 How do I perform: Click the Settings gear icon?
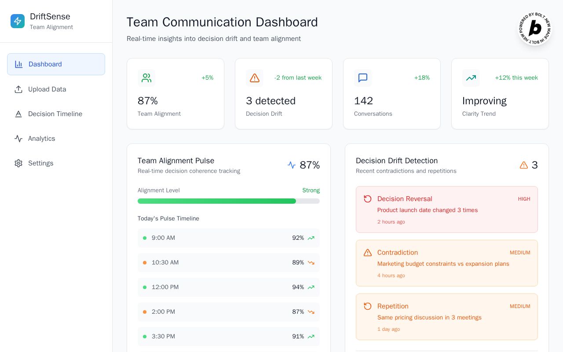pyautogui.click(x=18, y=163)
